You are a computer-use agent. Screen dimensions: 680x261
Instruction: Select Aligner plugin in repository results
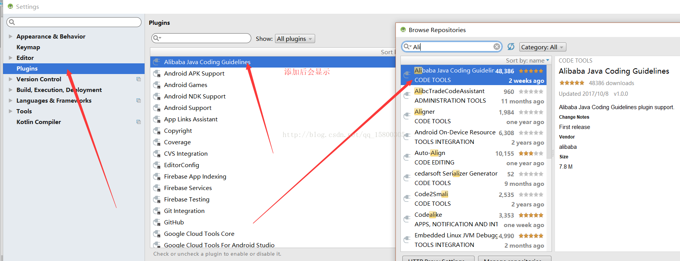pyautogui.click(x=473, y=116)
